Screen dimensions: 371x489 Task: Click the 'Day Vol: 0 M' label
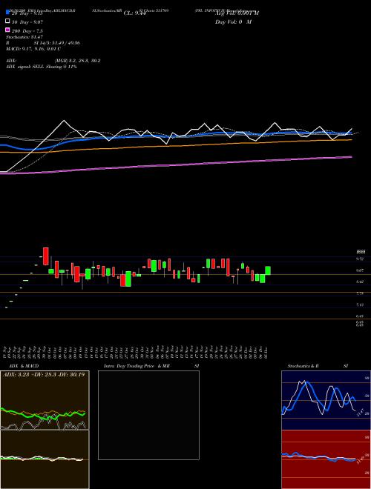tap(233, 21)
